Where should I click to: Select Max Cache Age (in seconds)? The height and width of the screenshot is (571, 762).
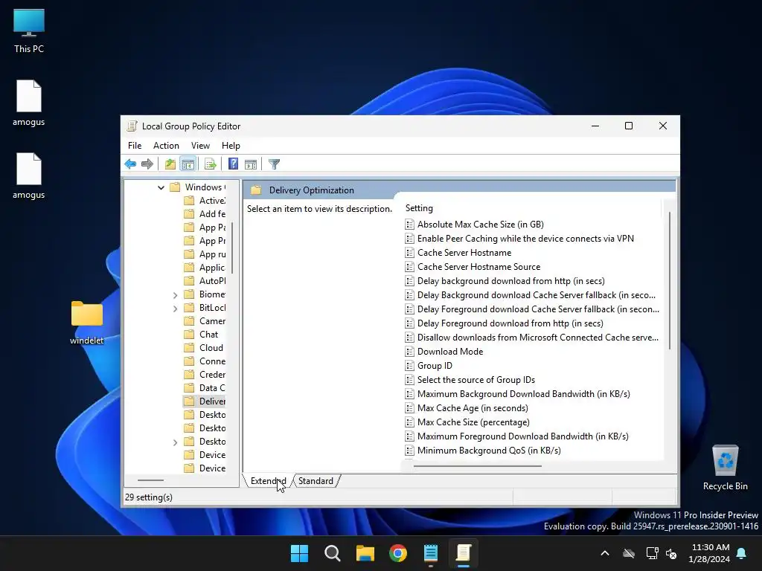coord(467,407)
